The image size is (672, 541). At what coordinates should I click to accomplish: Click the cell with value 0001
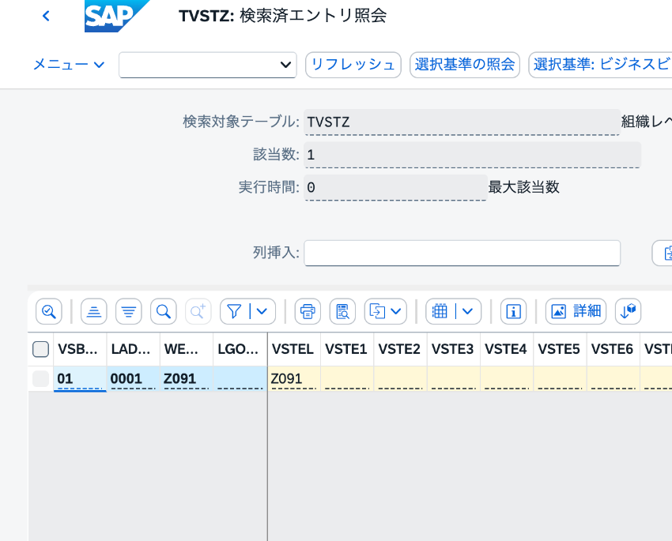tap(133, 379)
